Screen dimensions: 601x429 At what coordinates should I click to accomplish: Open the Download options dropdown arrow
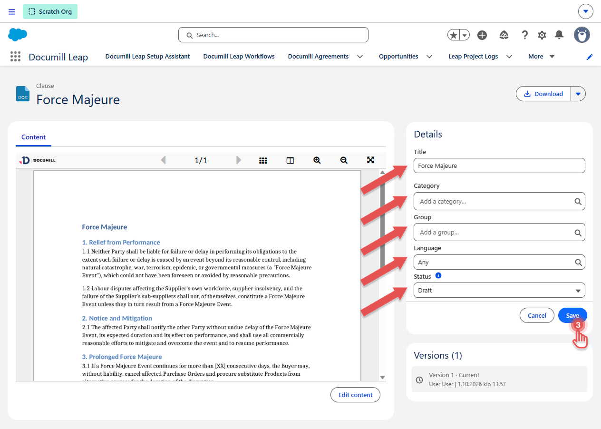[578, 94]
